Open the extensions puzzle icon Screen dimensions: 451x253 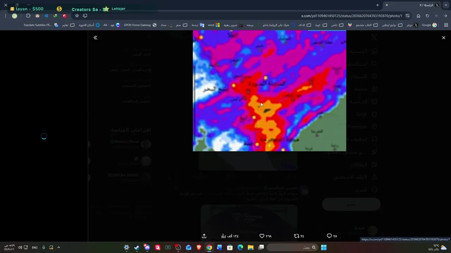[x=28, y=16]
